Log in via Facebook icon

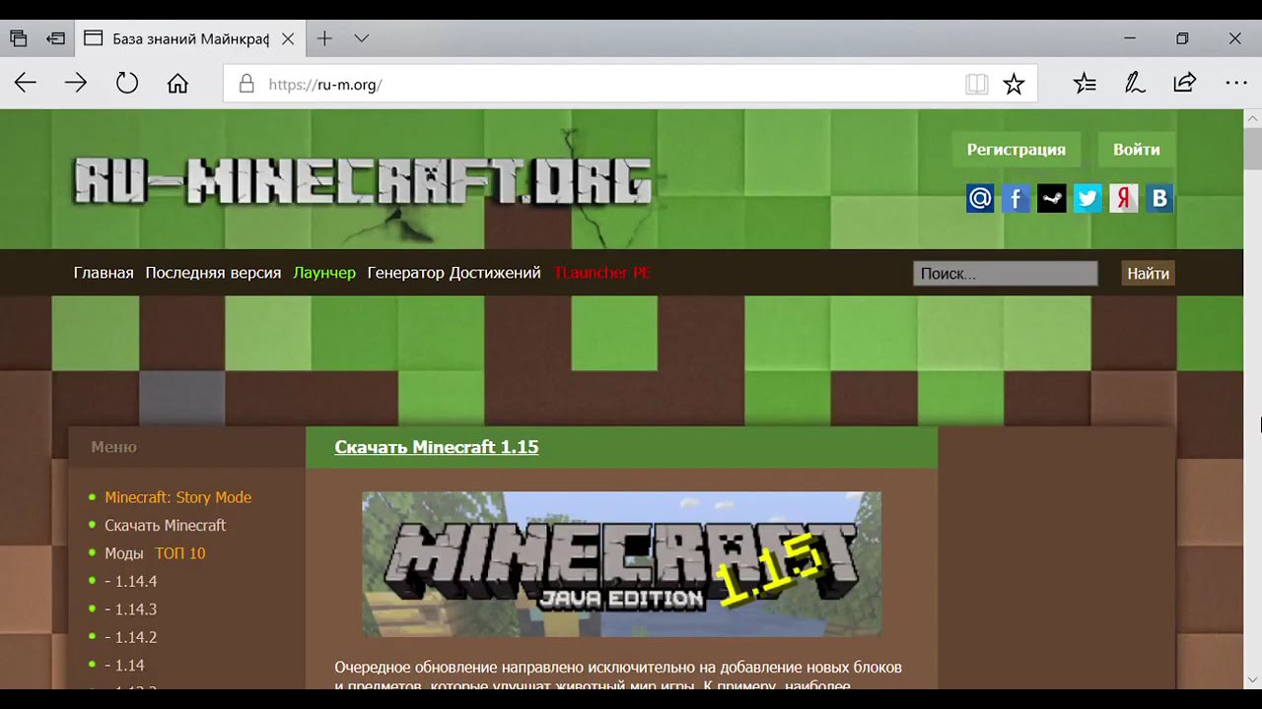[1017, 199]
